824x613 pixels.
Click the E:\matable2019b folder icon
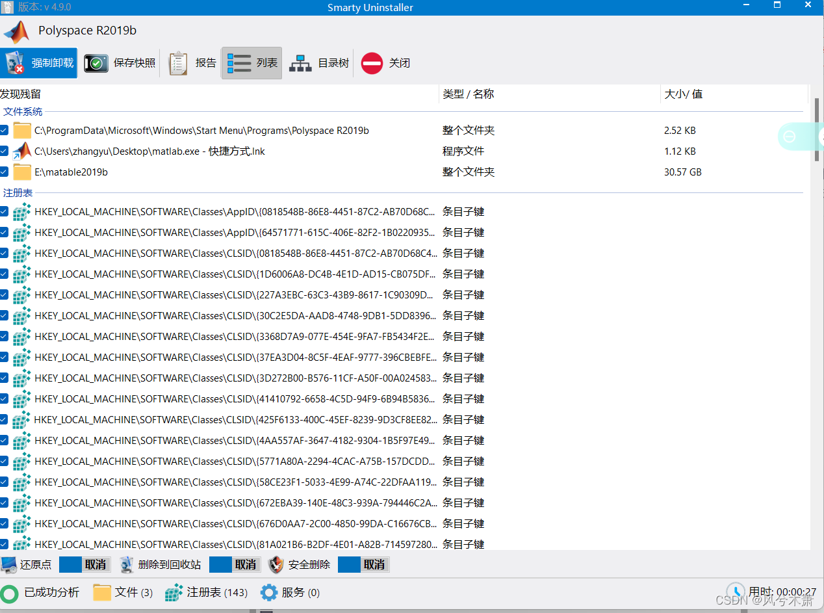[23, 172]
